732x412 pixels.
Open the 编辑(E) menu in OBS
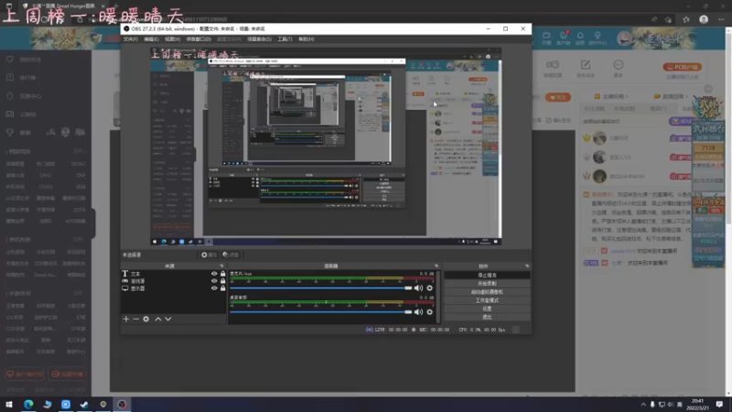(151, 39)
